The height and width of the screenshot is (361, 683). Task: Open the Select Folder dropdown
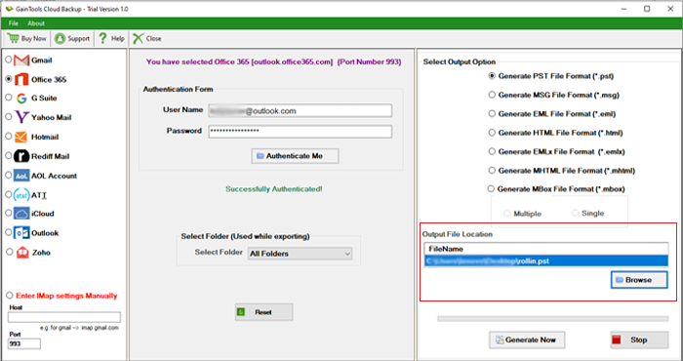301,254
